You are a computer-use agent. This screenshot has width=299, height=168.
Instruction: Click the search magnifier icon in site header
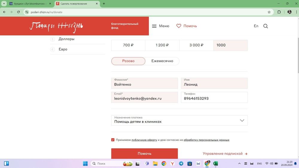pos(266,26)
